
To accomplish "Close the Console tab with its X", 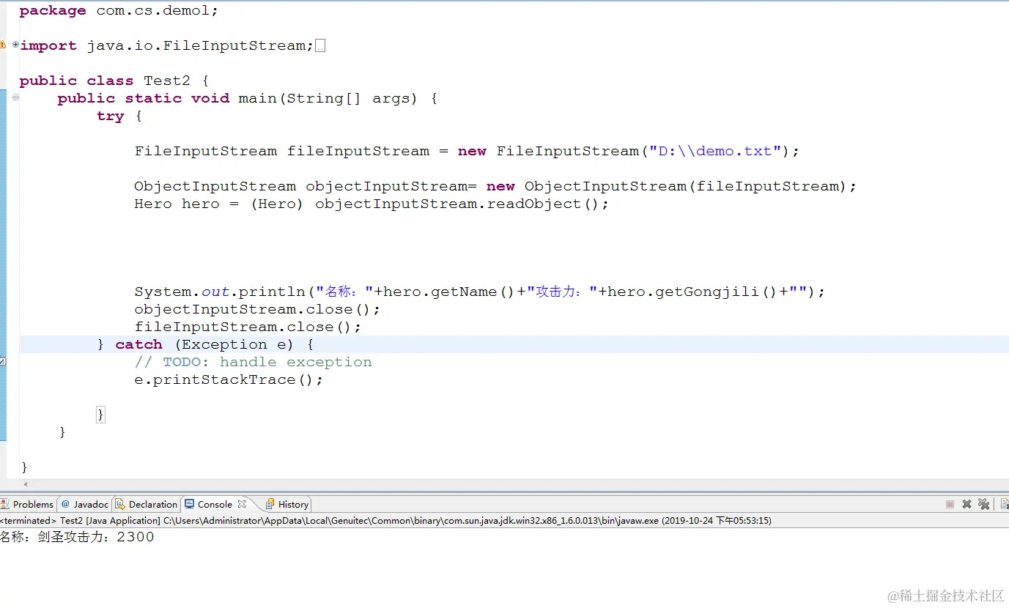I will coord(242,504).
